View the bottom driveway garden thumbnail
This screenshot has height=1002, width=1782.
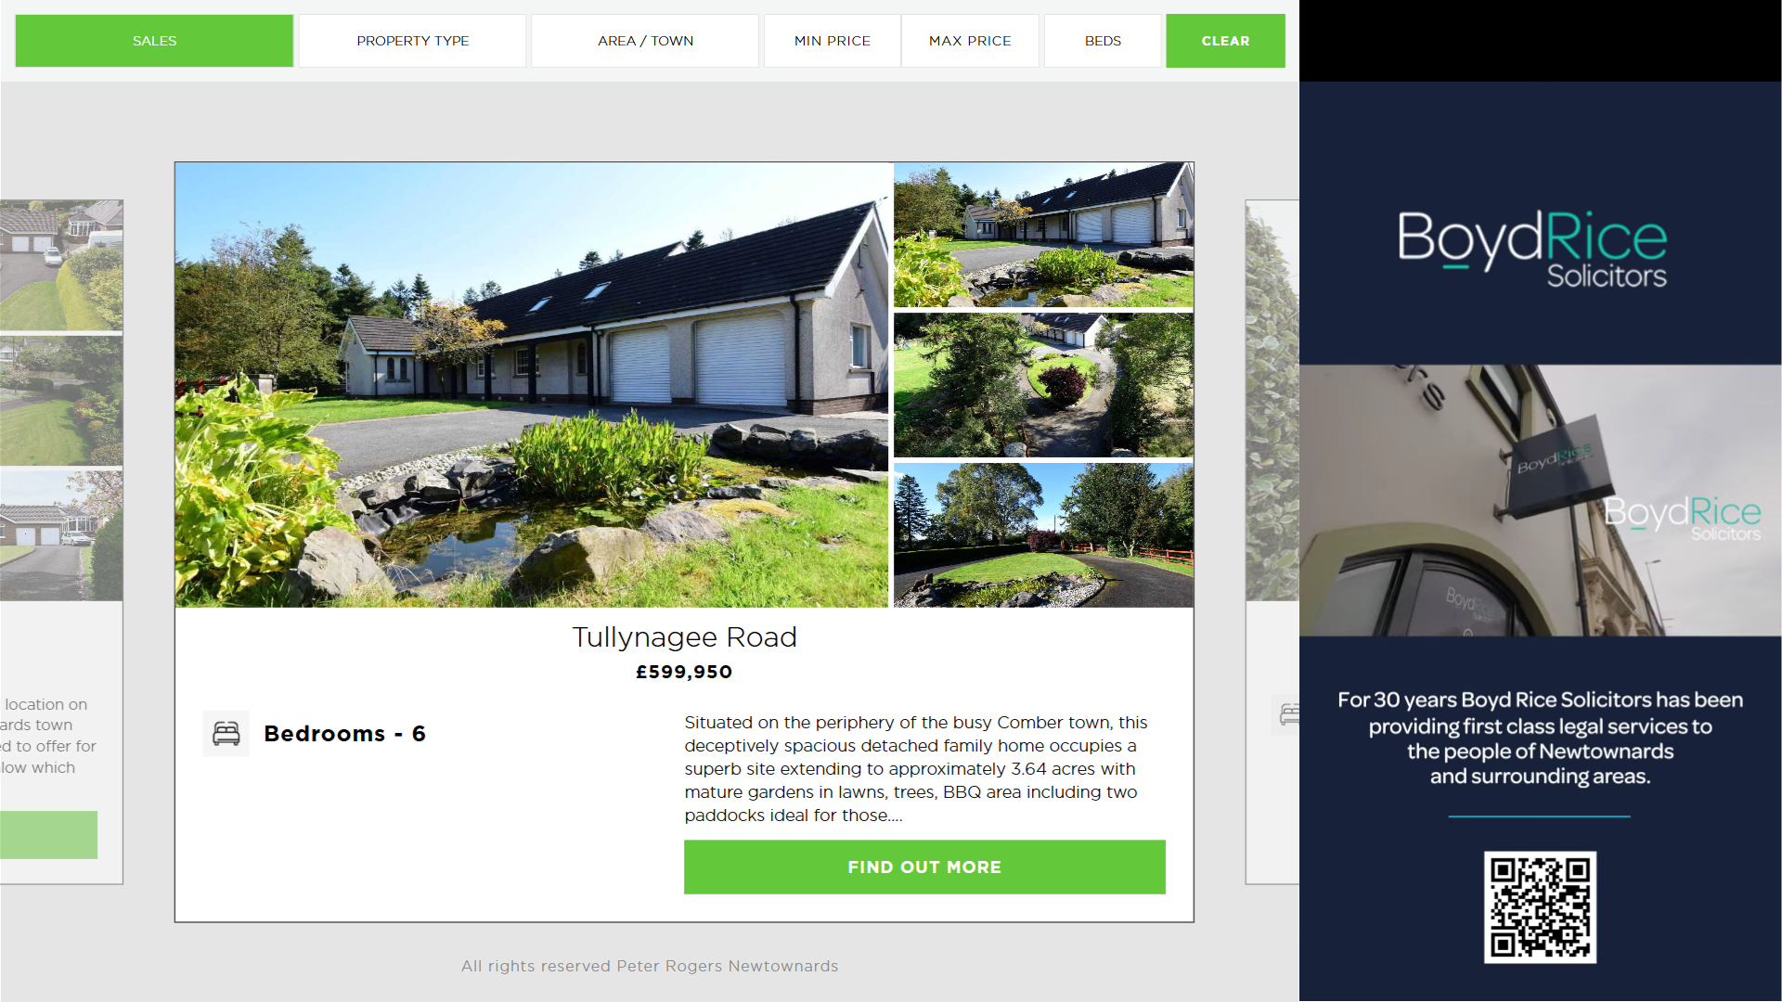[1043, 535]
